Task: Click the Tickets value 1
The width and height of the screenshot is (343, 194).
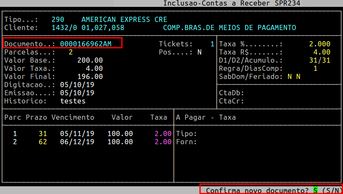Action: tap(212, 44)
